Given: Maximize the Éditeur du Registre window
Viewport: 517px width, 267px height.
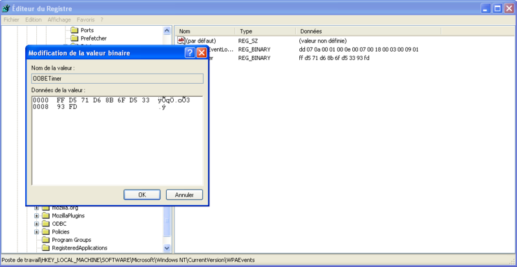Looking at the screenshot, I should [497, 8].
